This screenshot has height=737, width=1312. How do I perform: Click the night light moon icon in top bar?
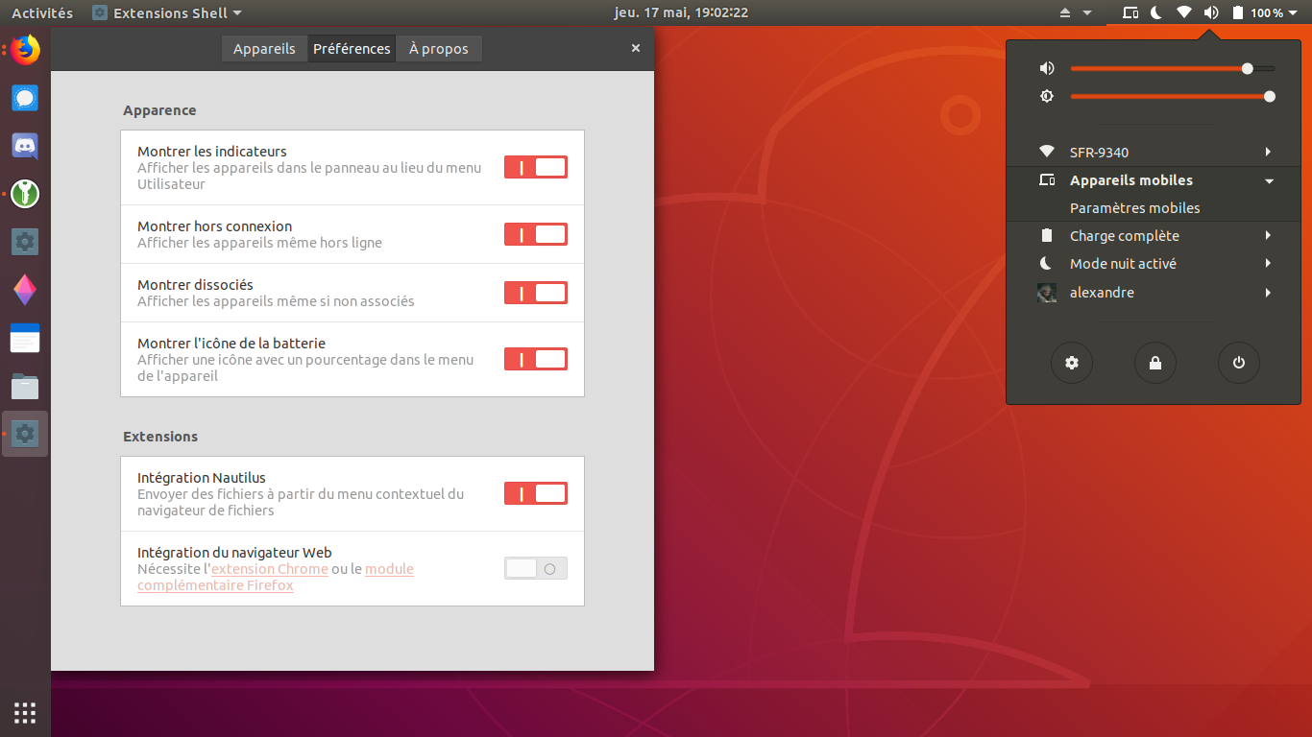[1157, 12]
